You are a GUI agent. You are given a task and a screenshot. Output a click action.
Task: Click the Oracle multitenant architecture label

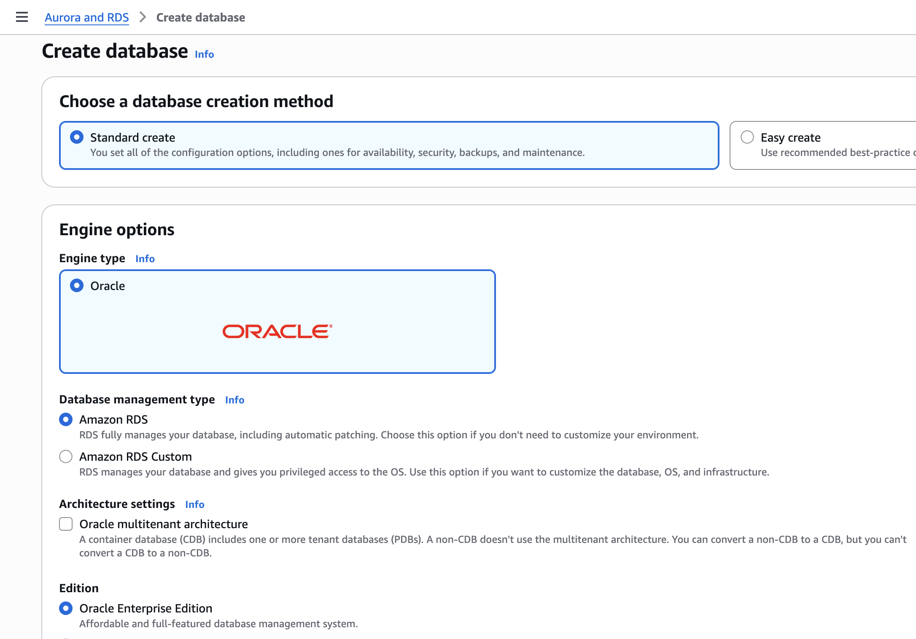pos(164,524)
